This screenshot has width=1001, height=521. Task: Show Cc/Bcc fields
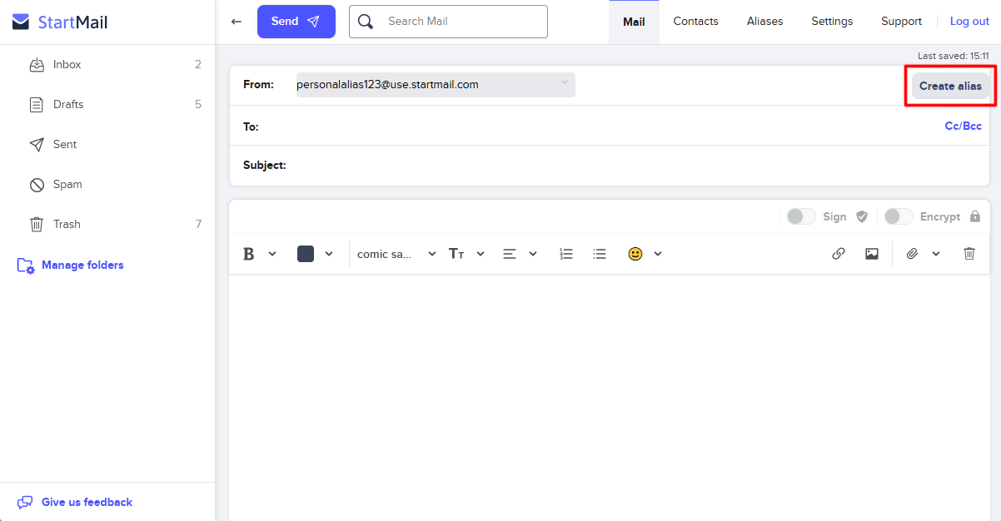point(963,127)
